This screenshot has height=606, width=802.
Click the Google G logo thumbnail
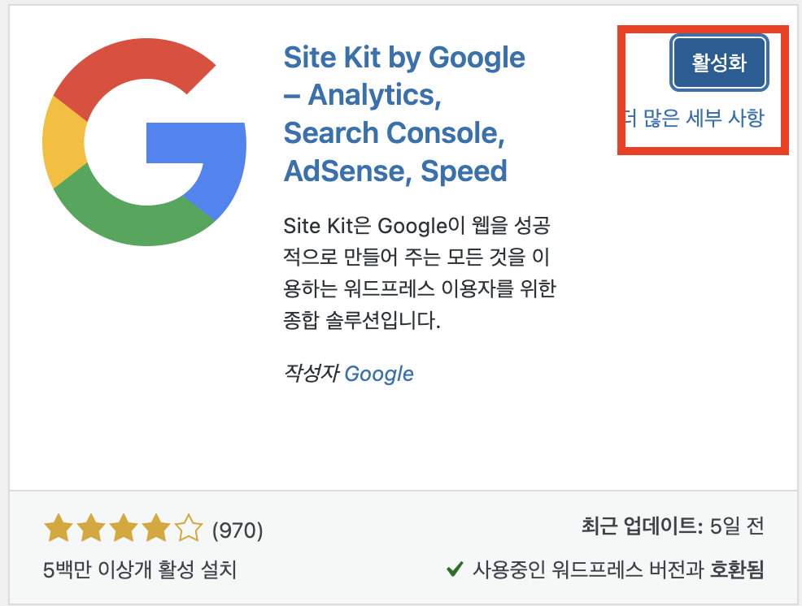144,142
